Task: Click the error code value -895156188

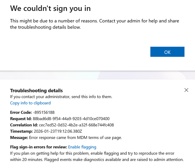Action: (44, 112)
